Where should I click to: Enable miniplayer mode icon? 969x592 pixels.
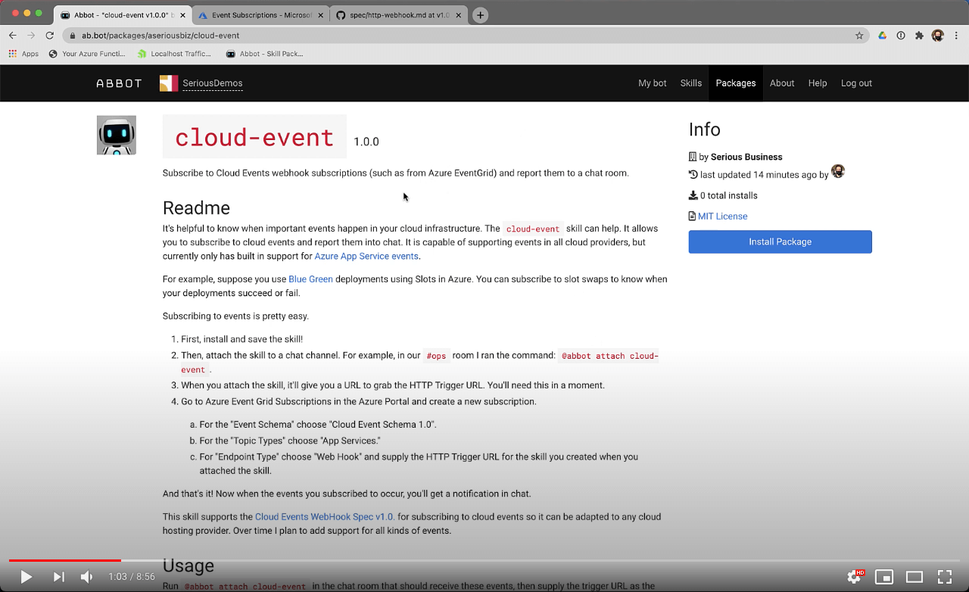coord(884,577)
